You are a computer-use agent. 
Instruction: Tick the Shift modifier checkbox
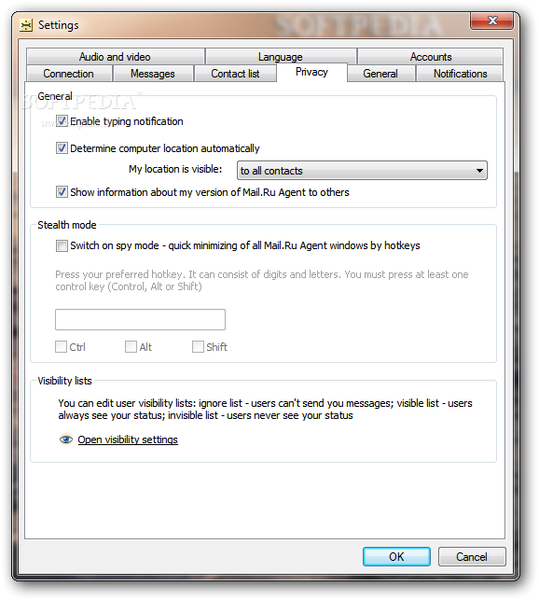[198, 347]
